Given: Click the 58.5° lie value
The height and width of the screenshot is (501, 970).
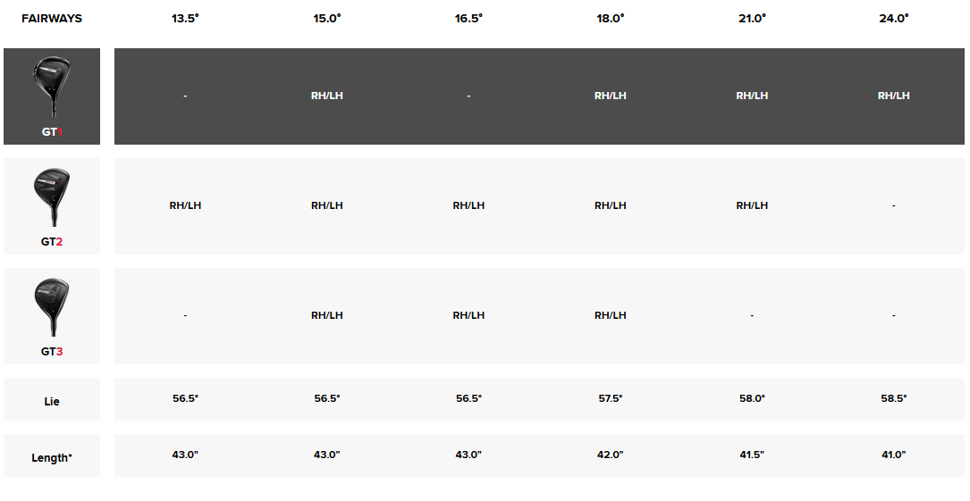Looking at the screenshot, I should point(894,398).
